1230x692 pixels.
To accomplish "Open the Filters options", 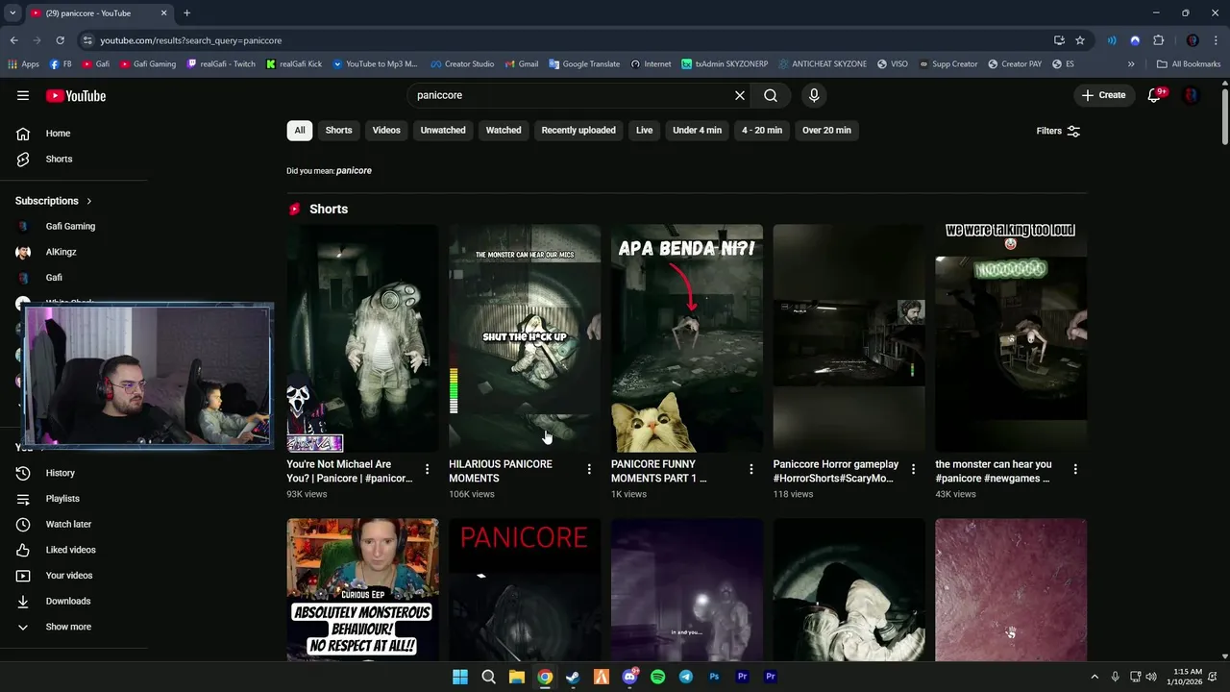I will [x=1058, y=131].
